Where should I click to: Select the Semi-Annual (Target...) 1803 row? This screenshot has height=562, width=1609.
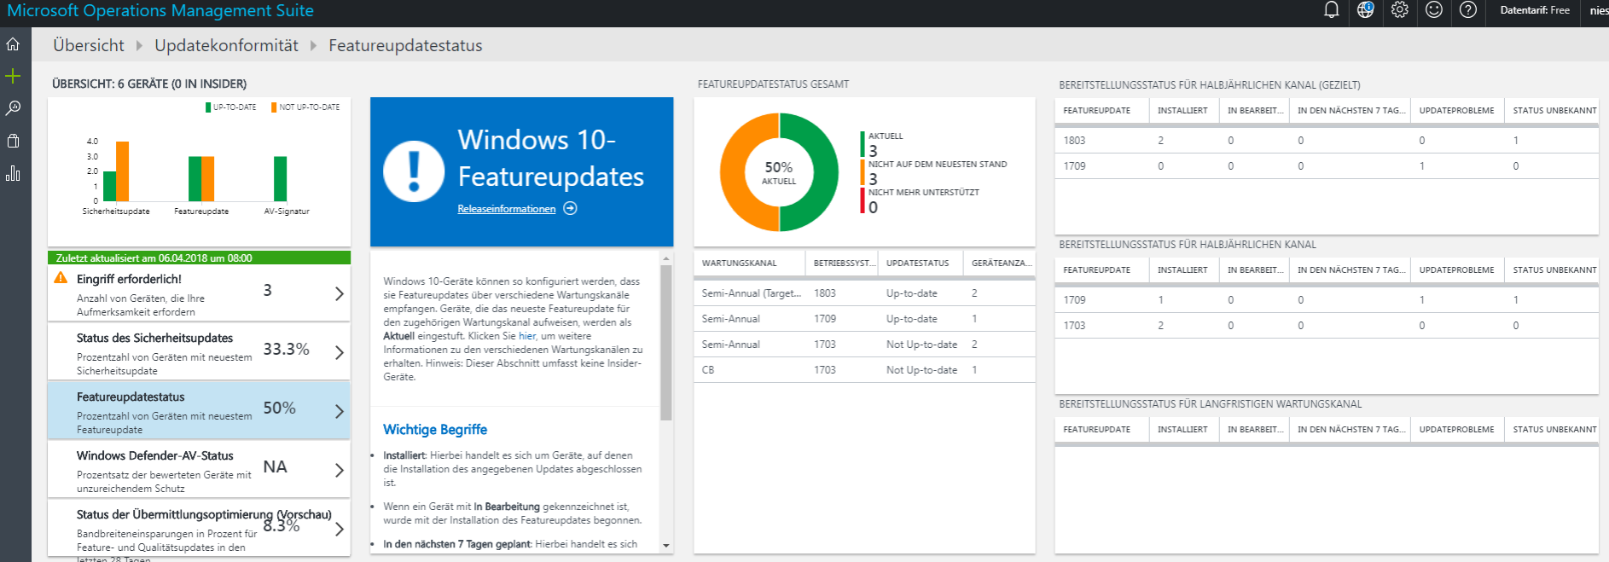(x=864, y=293)
